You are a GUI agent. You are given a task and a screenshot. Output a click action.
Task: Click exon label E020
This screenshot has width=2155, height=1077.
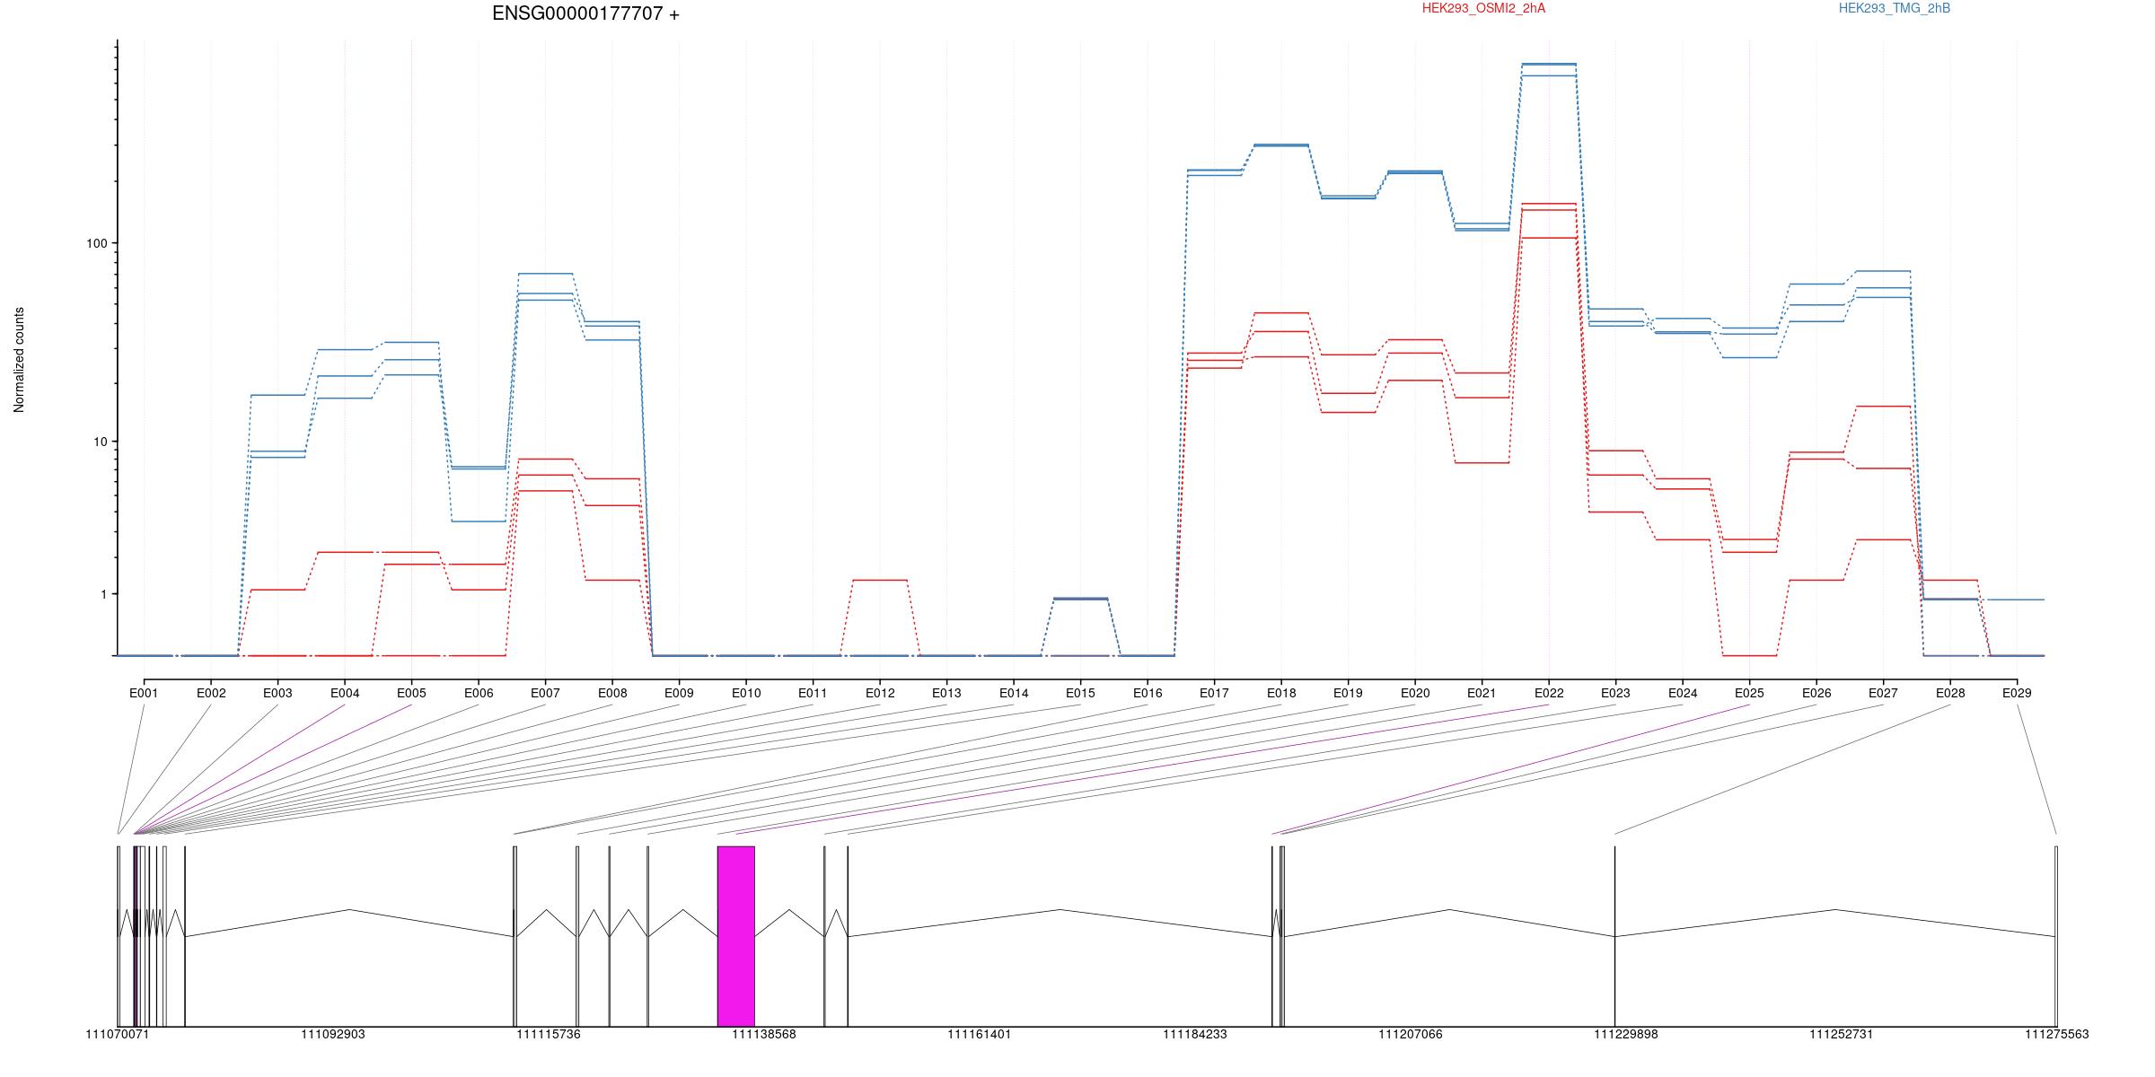pos(1415,693)
